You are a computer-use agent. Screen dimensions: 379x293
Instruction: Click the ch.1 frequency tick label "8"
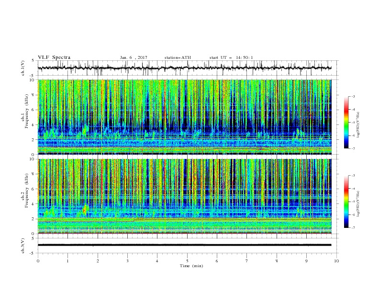click(x=33, y=95)
